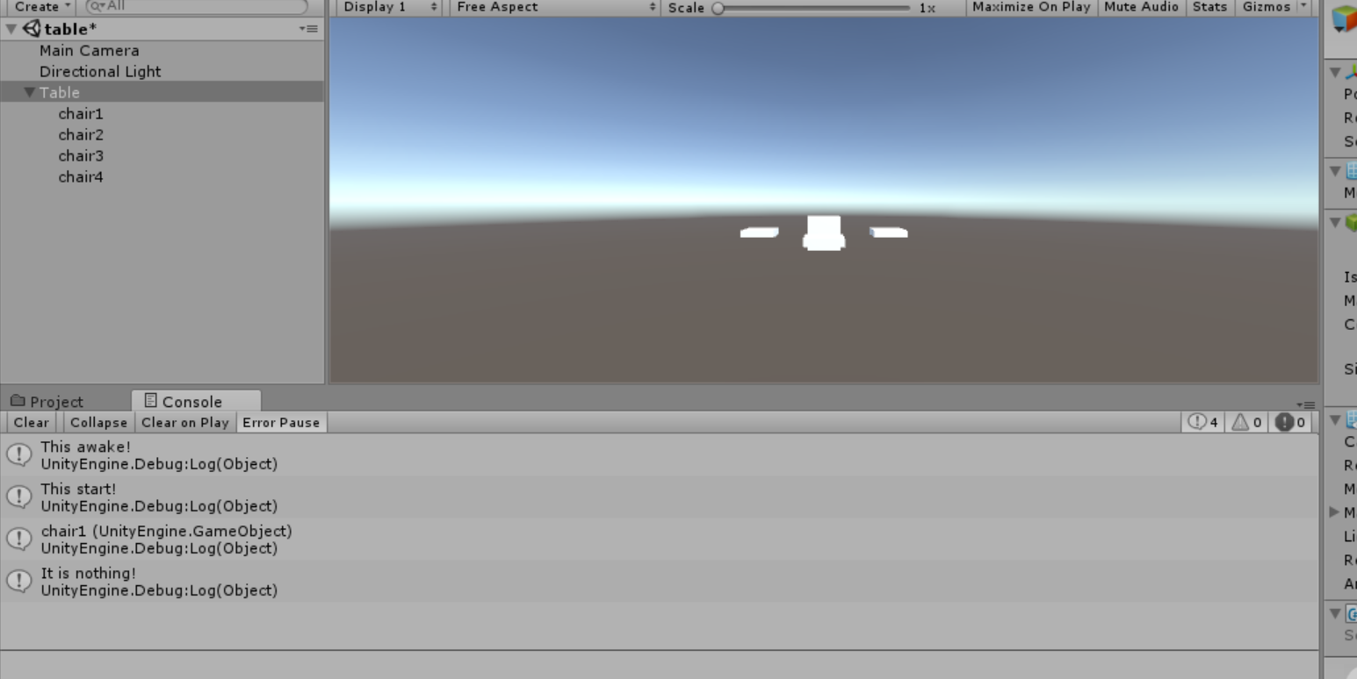The image size is (1357, 679).
Task: Open the hierarchy scene options menu icon
Action: point(308,29)
